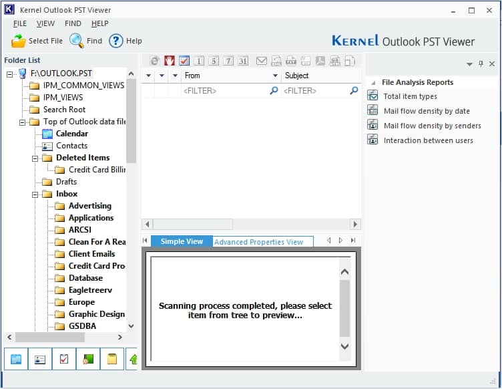The height and width of the screenshot is (389, 502).
Task: Close the File Analysis Reports panel
Action: pyautogui.click(x=492, y=63)
